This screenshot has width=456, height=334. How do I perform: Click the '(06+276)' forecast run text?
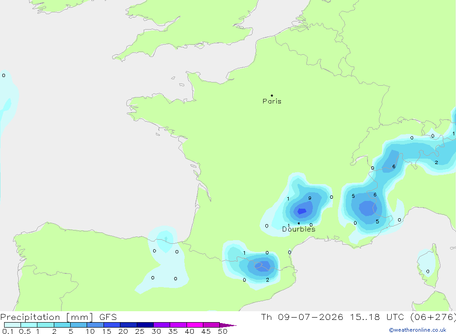pos(433,317)
